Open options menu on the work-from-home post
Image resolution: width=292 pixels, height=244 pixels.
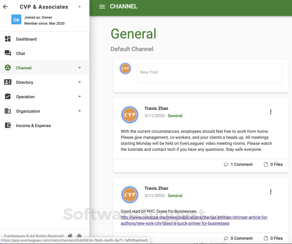(x=271, y=112)
